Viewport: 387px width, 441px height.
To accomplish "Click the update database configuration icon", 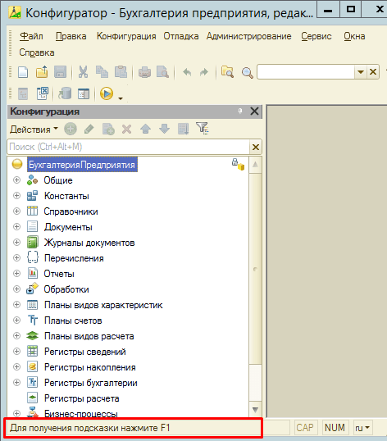I will point(65,93).
